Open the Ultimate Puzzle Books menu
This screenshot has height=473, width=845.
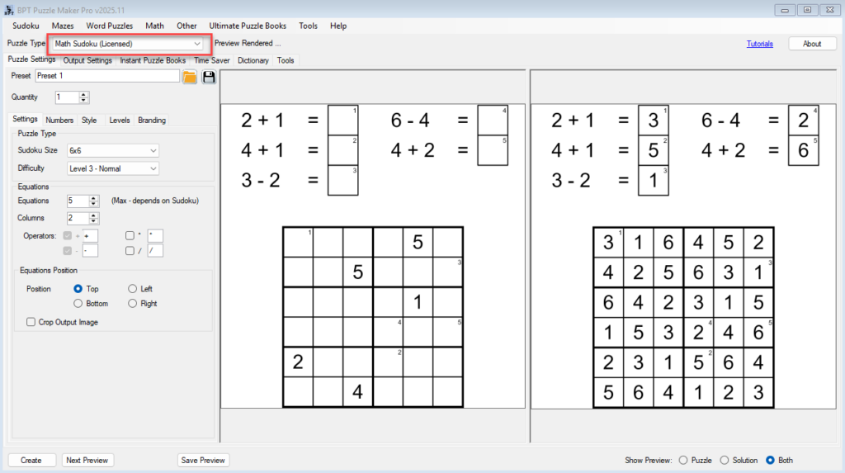pos(248,26)
